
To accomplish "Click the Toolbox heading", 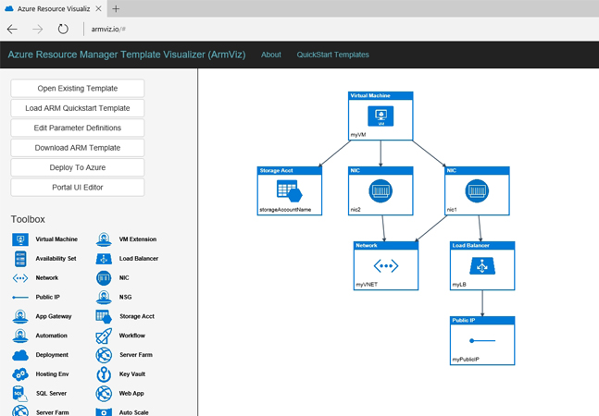I will [28, 219].
